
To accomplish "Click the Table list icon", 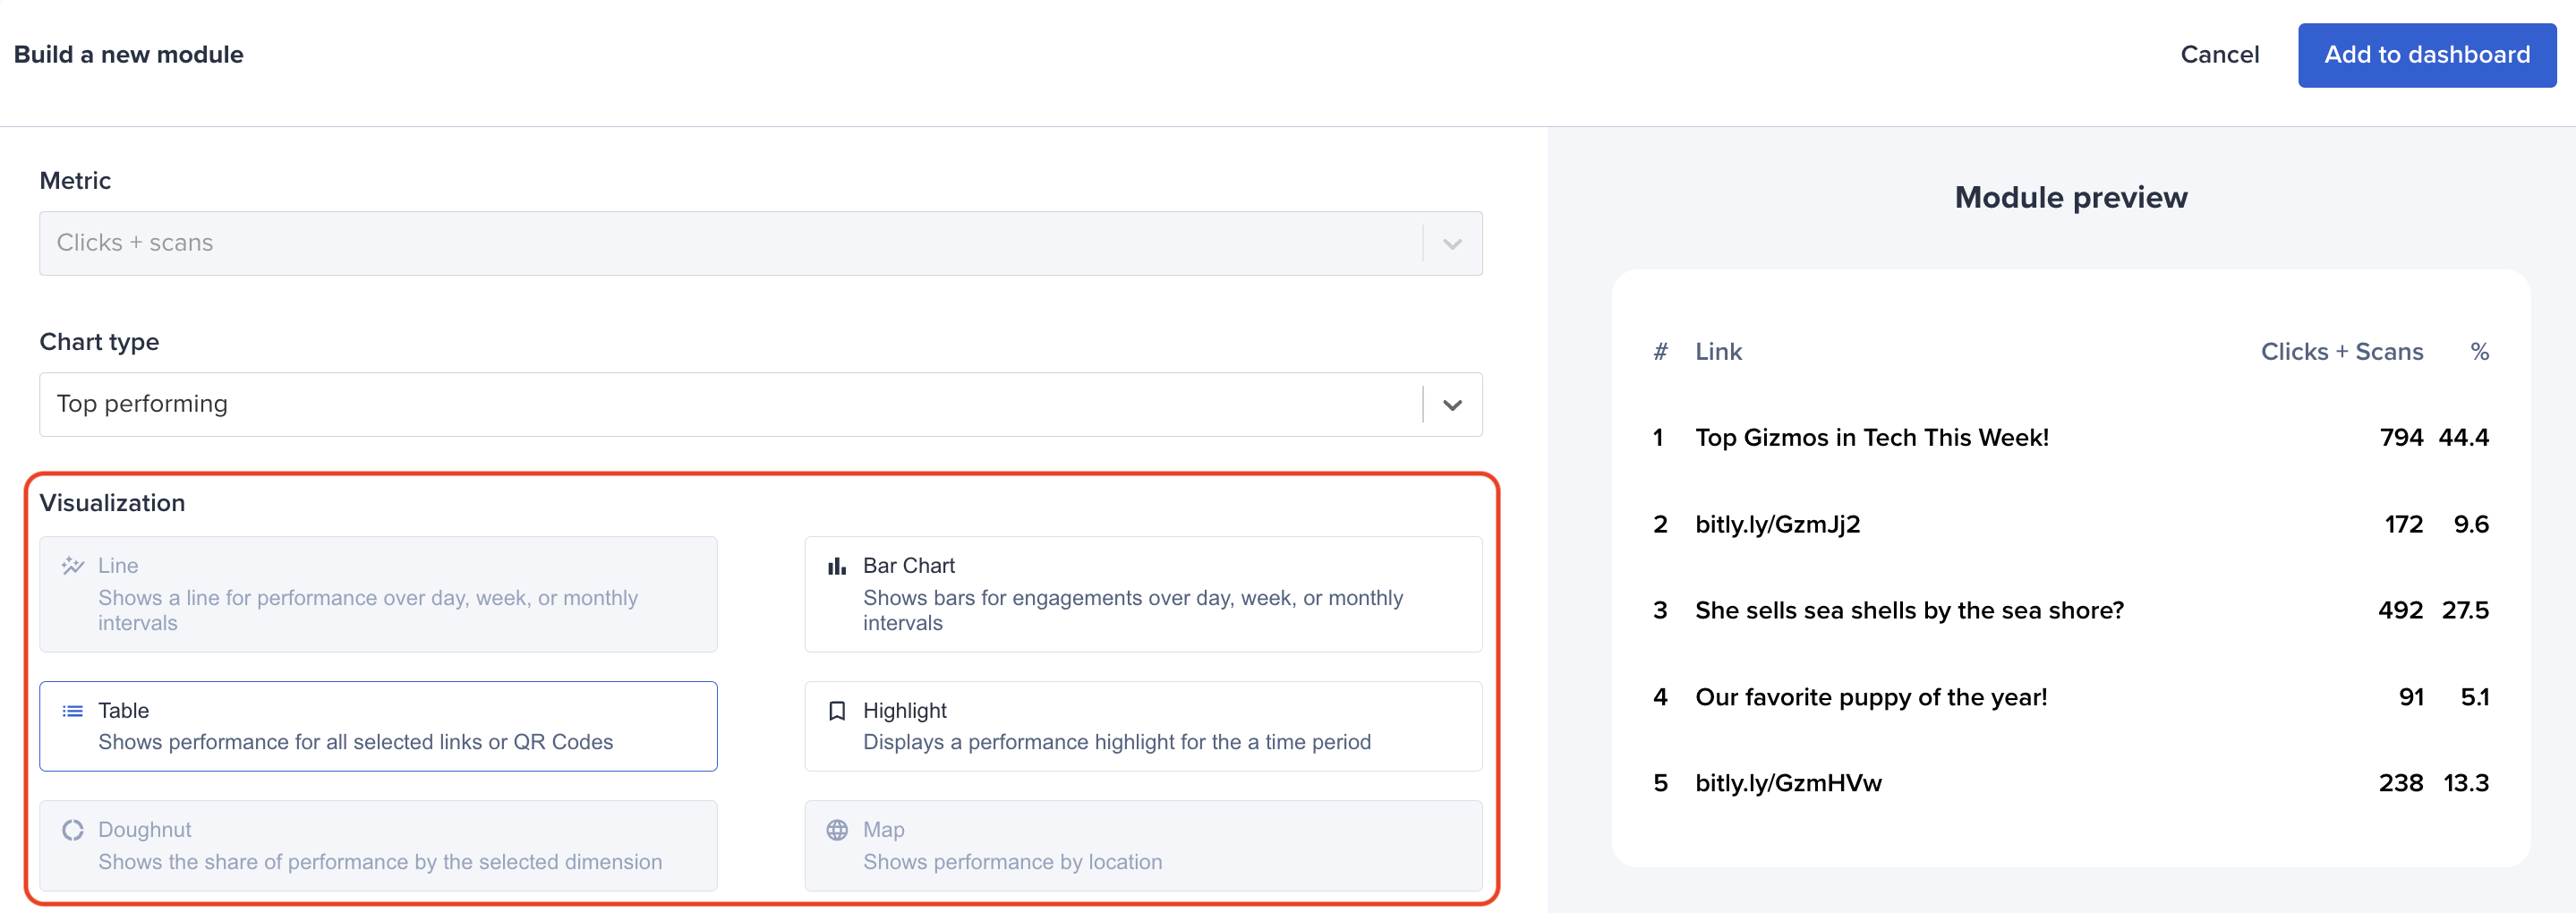I will [x=72, y=710].
